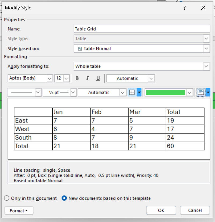Open the Automatic font color dropdown
Viewport: 215px width, 222px height.
pyautogui.click(x=151, y=78)
